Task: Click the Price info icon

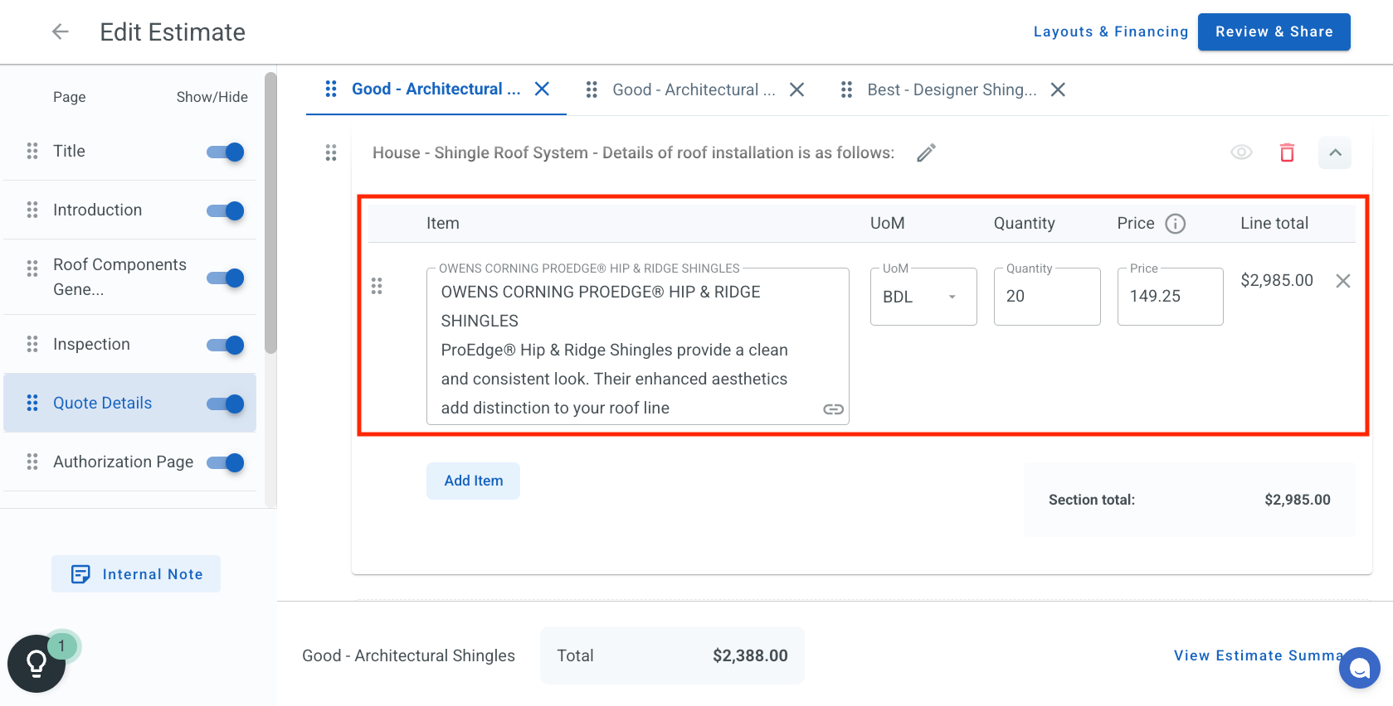Action: [x=1175, y=224]
